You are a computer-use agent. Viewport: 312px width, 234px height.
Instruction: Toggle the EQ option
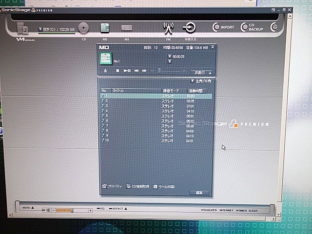coord(100,209)
